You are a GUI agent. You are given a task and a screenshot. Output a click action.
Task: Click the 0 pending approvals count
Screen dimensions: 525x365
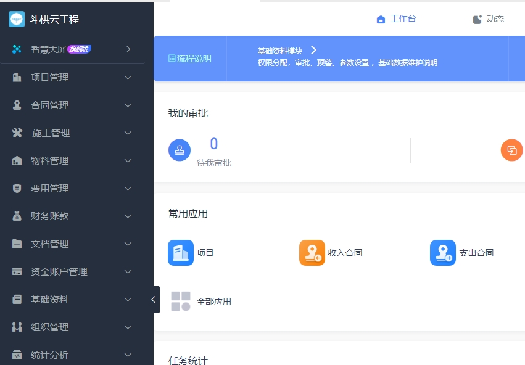pos(213,144)
